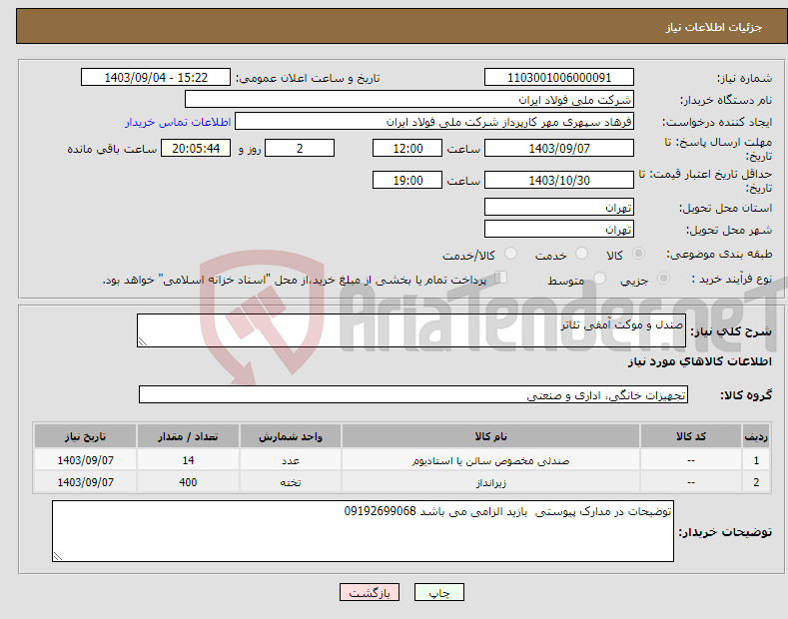Viewport: 788px width, 619px height.
Task: Click item name صندلی مخصوص سالن یا استادیوم
Action: pos(490,460)
